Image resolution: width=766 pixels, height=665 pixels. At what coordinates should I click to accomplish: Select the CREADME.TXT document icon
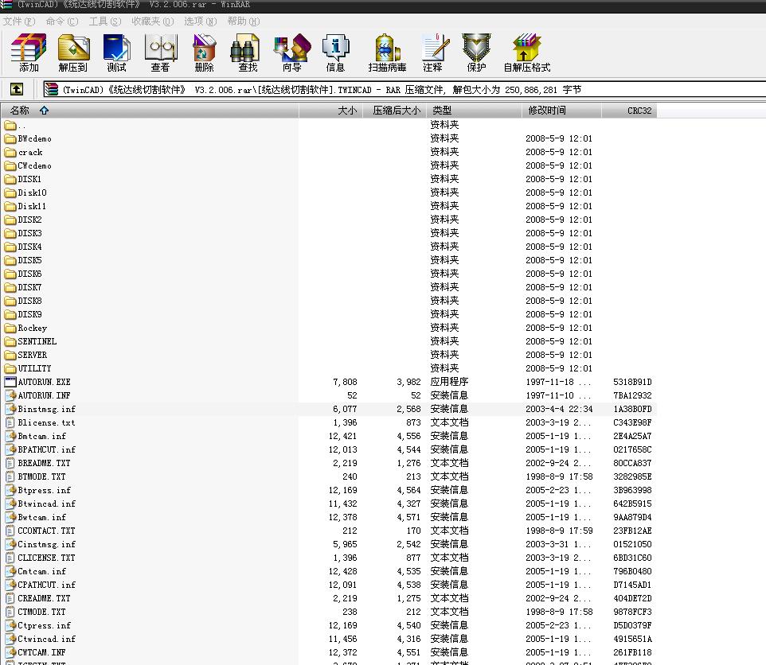10,598
